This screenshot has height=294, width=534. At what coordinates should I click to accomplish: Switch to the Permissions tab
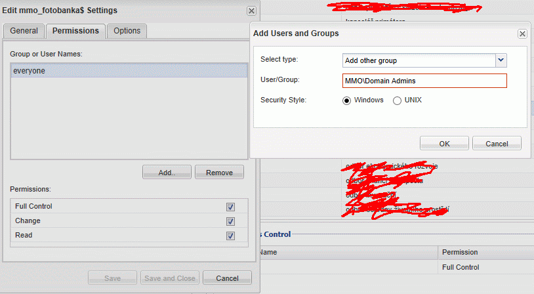click(x=75, y=31)
